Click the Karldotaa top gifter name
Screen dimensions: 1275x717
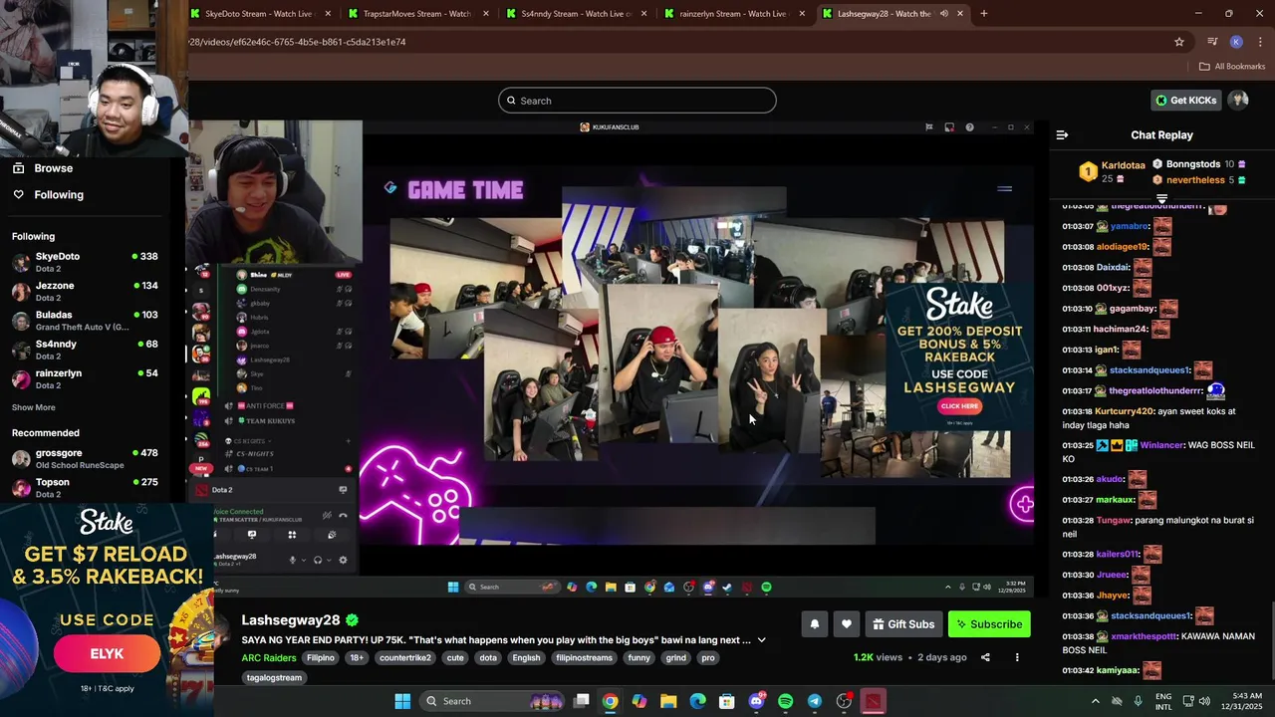tap(1124, 165)
